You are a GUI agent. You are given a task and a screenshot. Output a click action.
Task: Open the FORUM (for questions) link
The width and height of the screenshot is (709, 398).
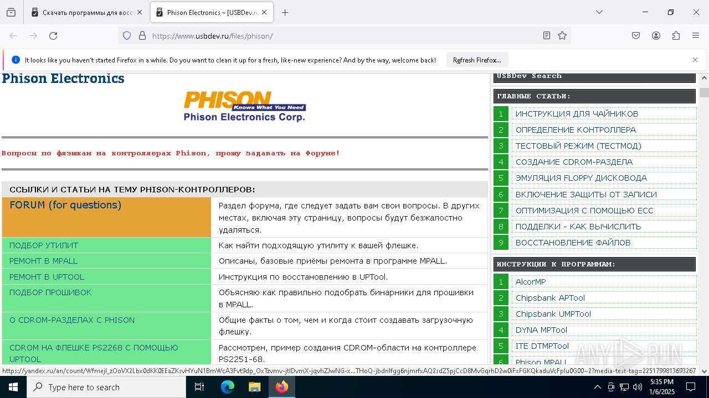pyautogui.click(x=65, y=205)
